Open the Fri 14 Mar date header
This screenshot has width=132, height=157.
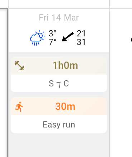tap(59, 18)
